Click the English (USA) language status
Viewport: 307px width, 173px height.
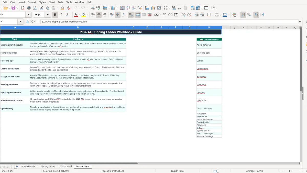click(178, 171)
